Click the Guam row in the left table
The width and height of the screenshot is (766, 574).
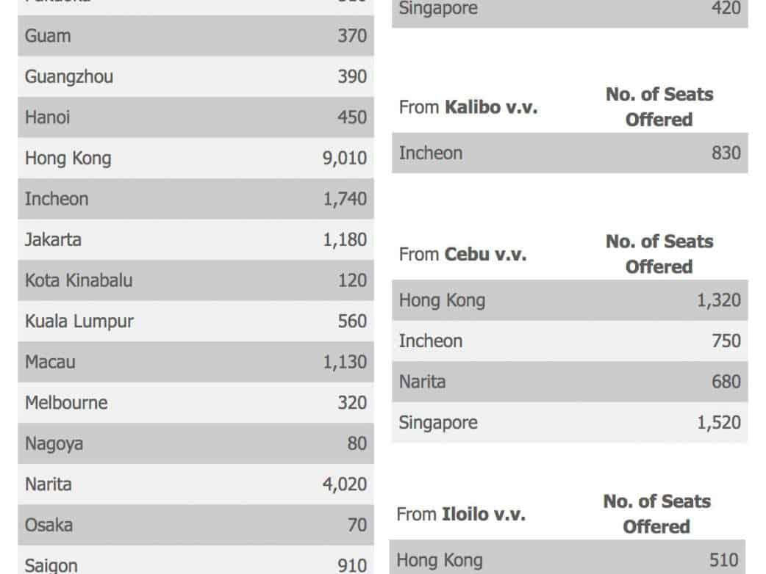point(196,36)
